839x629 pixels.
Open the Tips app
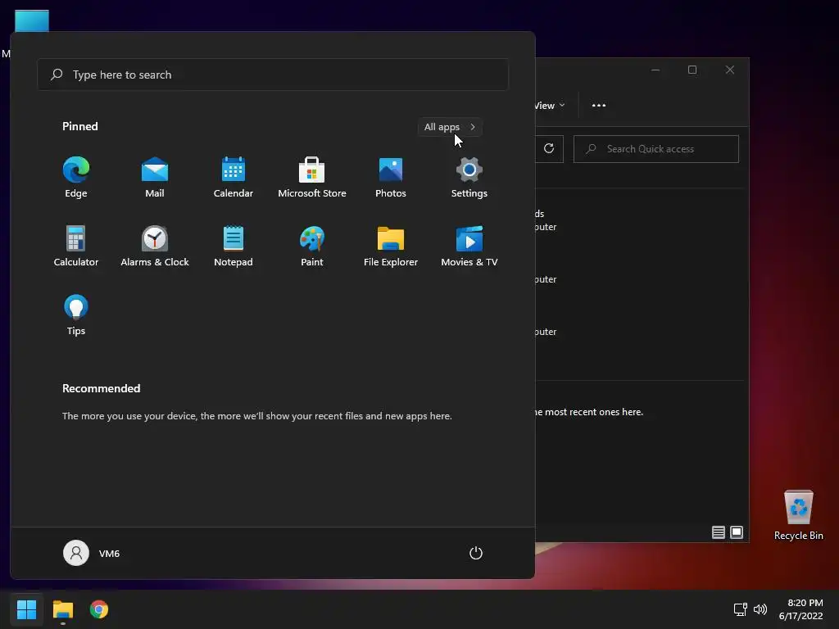pyautogui.click(x=76, y=315)
